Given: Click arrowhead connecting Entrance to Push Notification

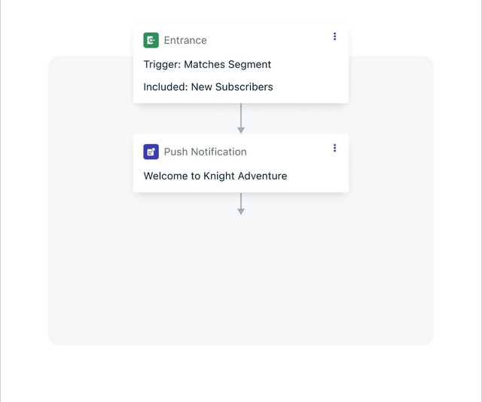Looking at the screenshot, I should coord(241,130).
